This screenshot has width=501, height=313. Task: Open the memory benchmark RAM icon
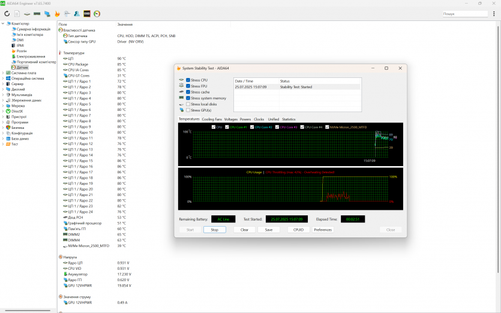(x=37, y=13)
